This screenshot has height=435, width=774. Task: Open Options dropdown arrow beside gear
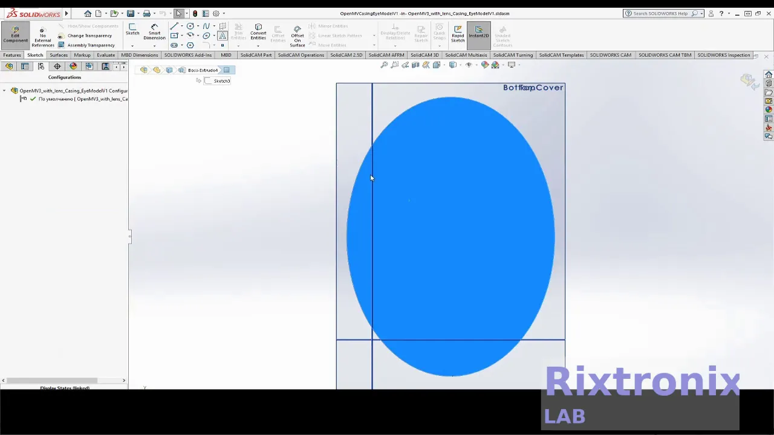(x=223, y=13)
